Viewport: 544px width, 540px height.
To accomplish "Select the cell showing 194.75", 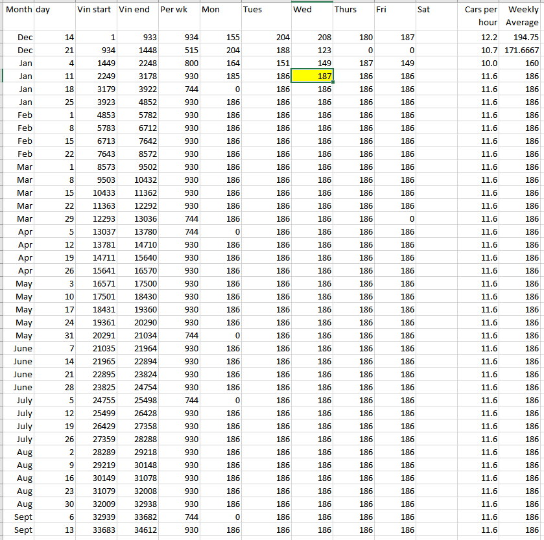I will coord(521,38).
